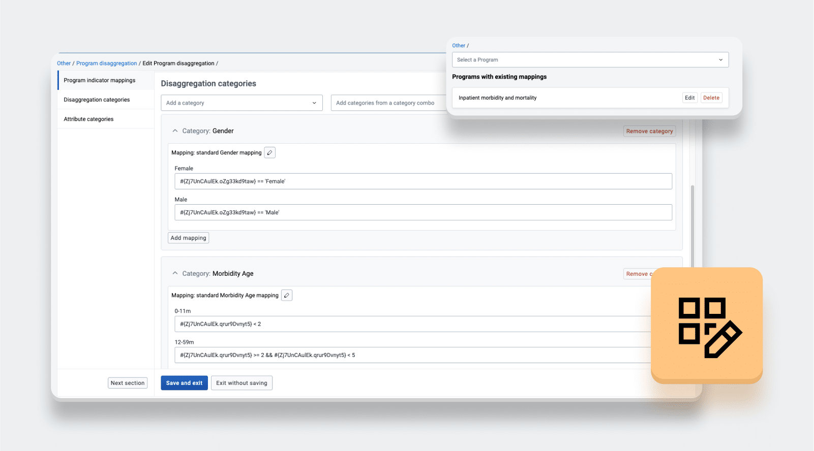The width and height of the screenshot is (814, 451).
Task: Switch to Program indicator mappings tab
Action: pos(100,81)
